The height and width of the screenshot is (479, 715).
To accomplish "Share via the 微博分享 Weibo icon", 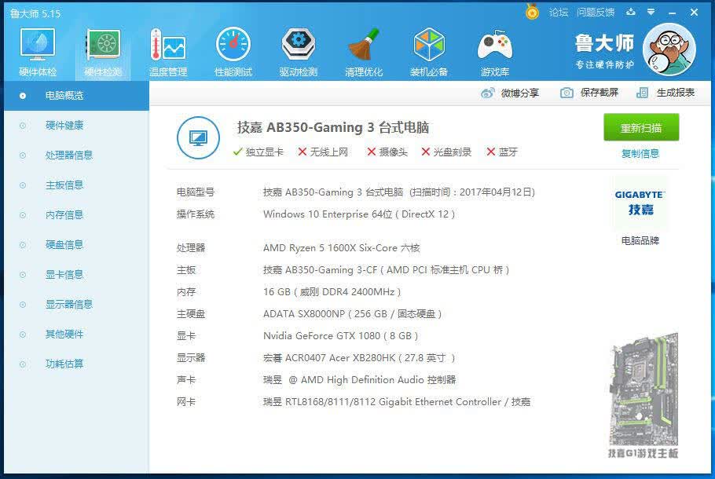I will [510, 93].
